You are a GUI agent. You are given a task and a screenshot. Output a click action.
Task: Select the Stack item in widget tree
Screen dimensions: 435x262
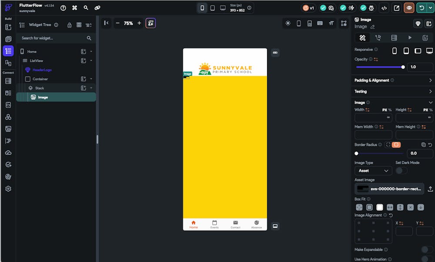click(x=40, y=88)
